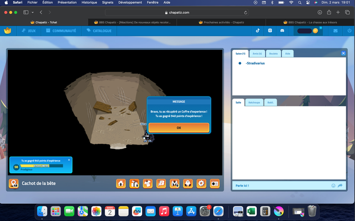This screenshot has width=355, height=221.
Task: Open the Historique menu in menu bar
Action: tap(89, 2)
